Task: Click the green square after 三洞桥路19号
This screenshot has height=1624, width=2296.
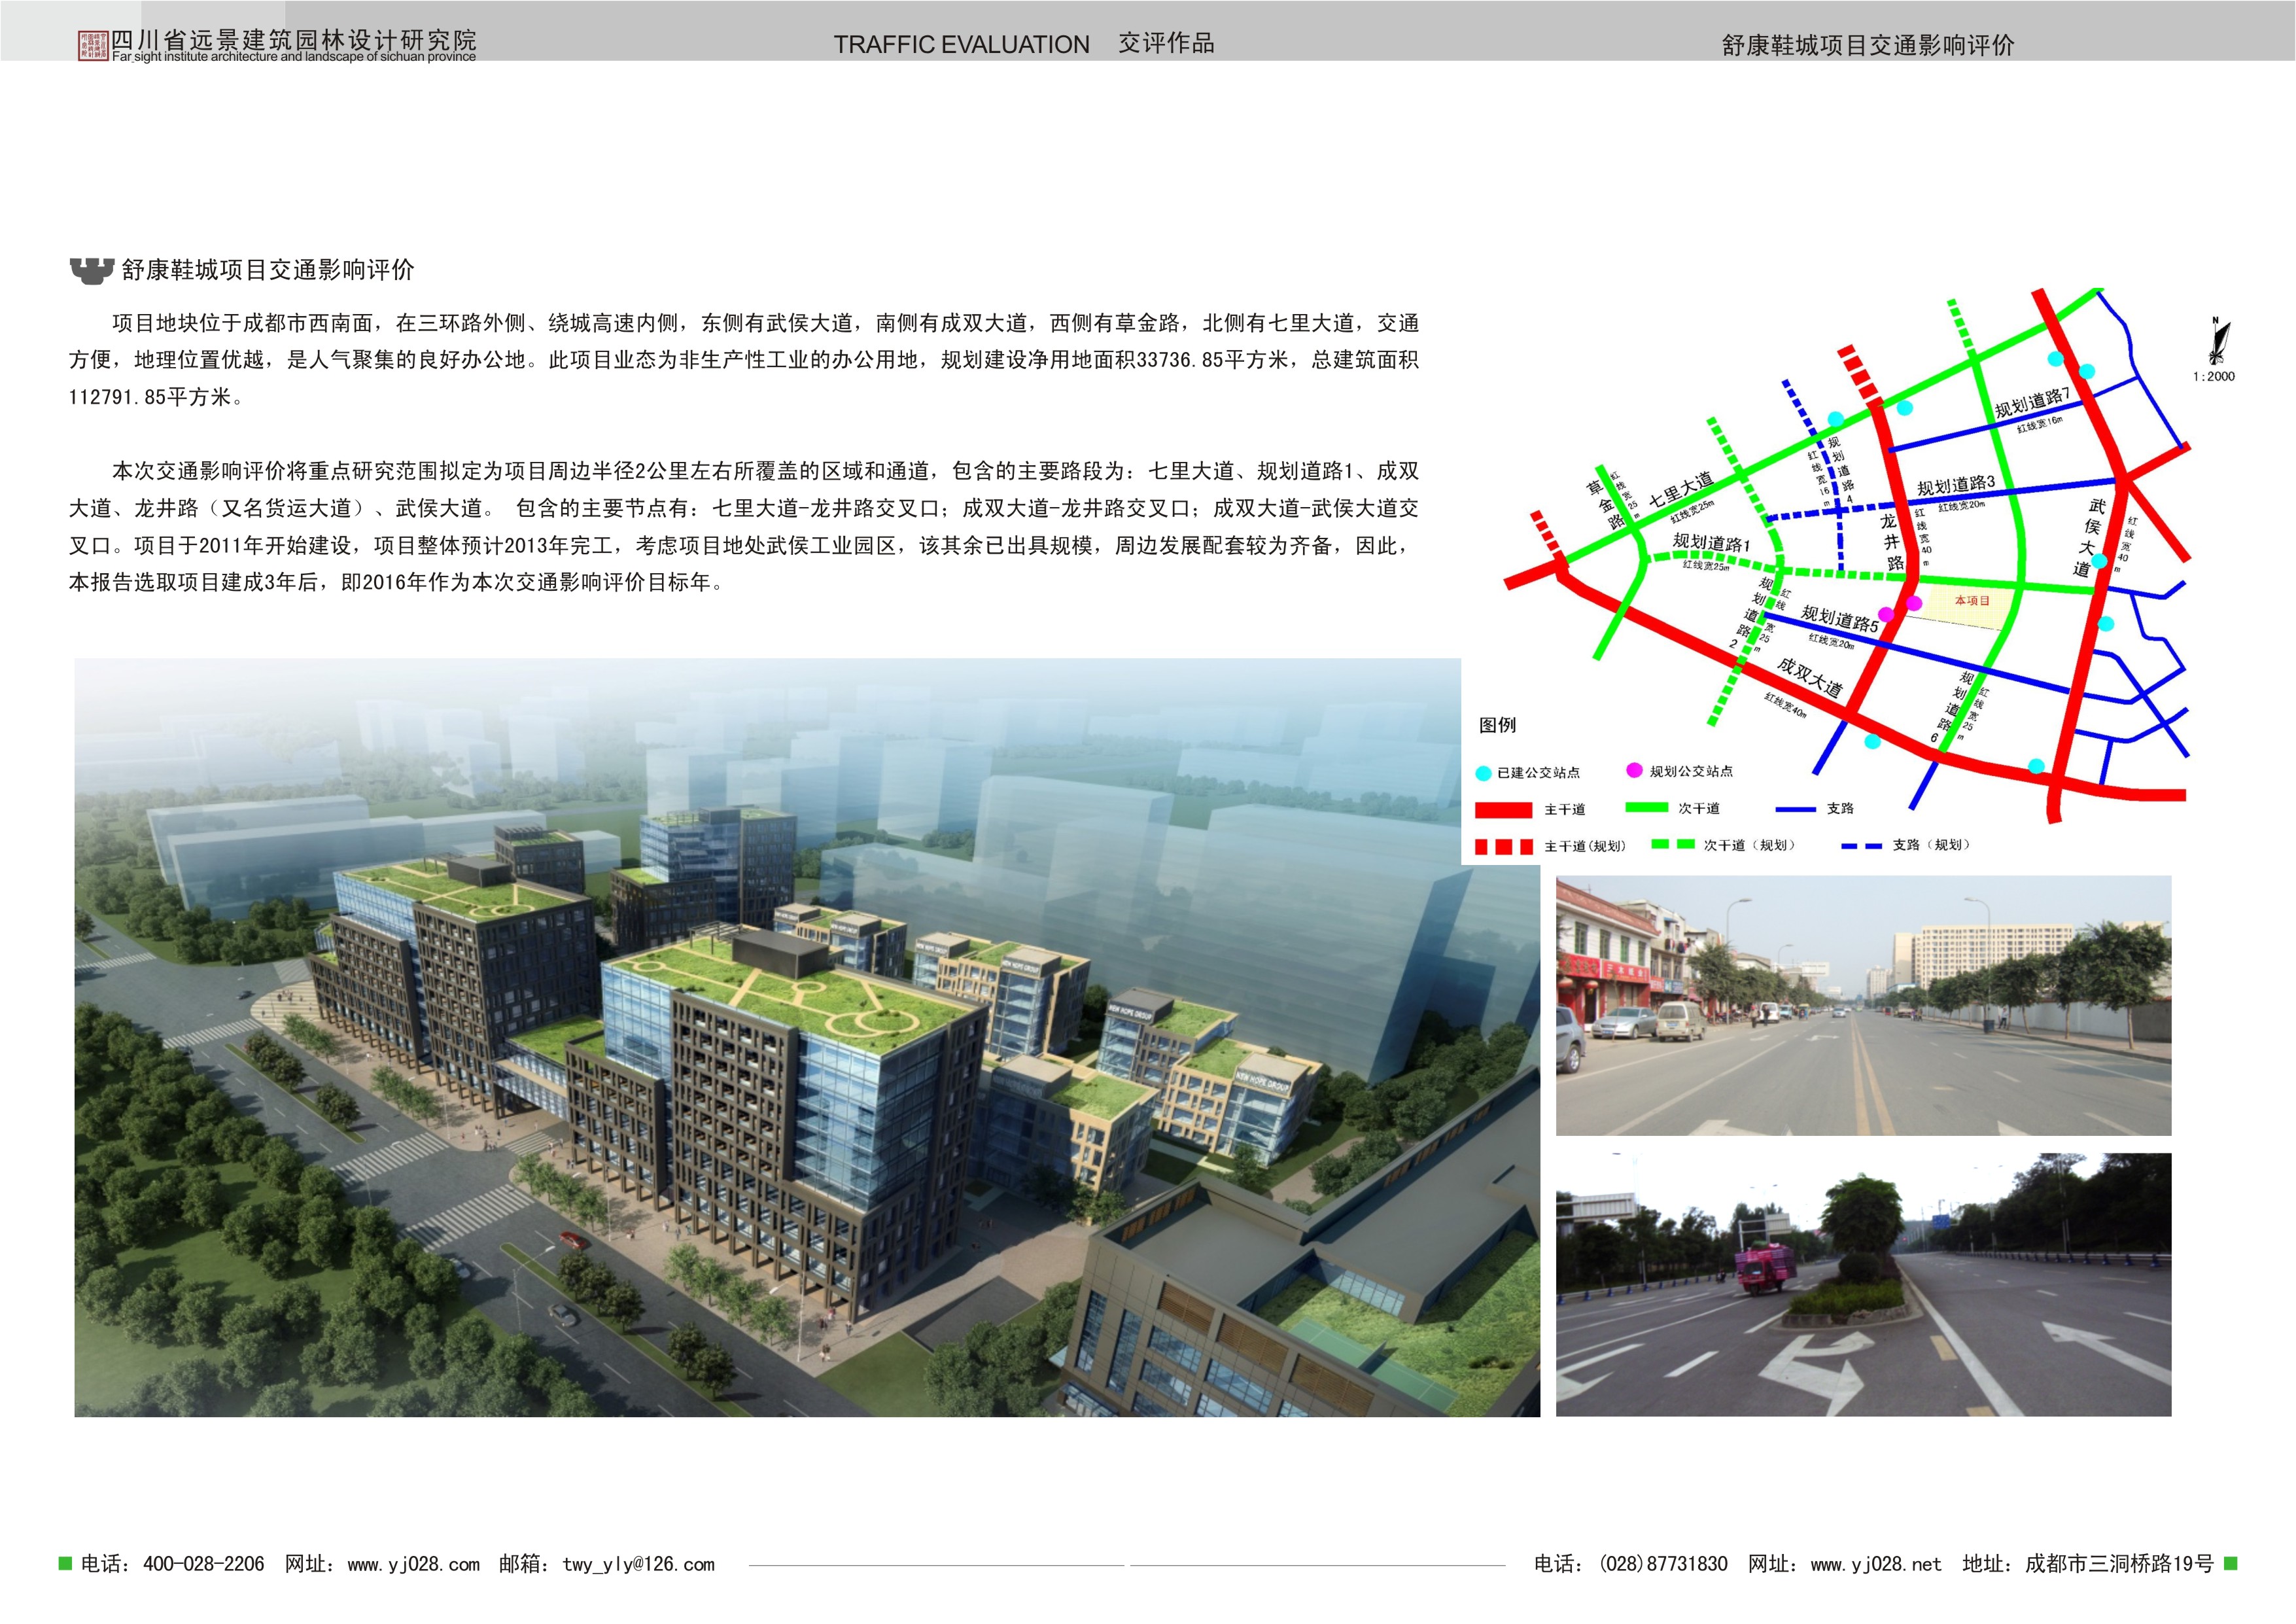Action: (2230, 1563)
